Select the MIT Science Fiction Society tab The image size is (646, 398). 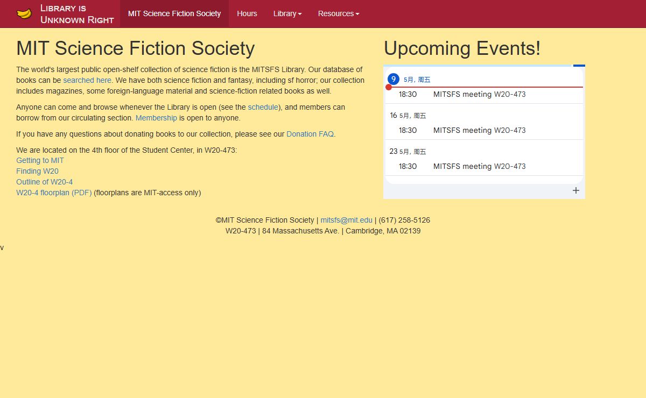pyautogui.click(x=174, y=13)
